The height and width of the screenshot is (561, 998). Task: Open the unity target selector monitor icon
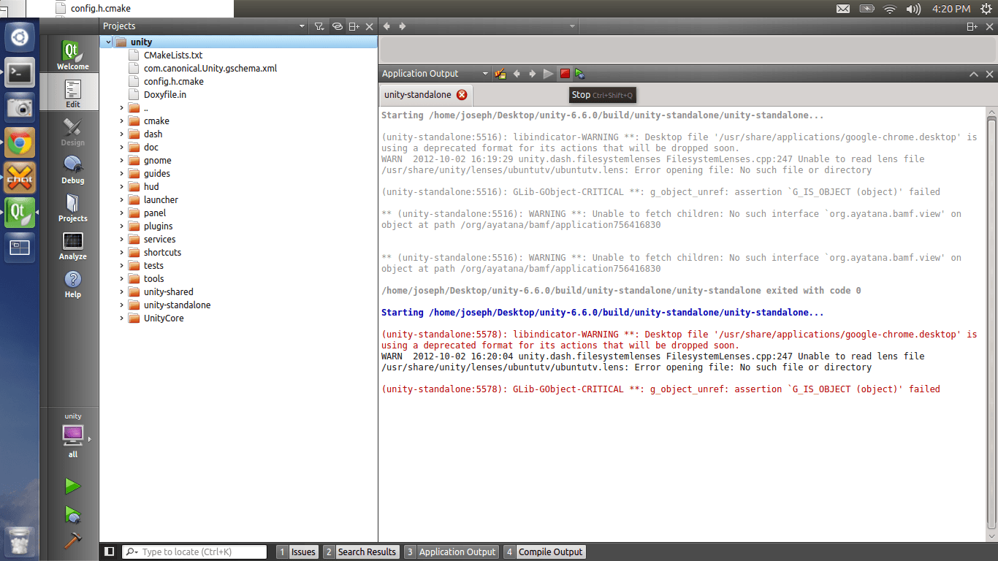pyautogui.click(x=73, y=435)
